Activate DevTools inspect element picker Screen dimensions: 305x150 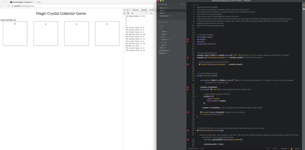click(125, 10)
